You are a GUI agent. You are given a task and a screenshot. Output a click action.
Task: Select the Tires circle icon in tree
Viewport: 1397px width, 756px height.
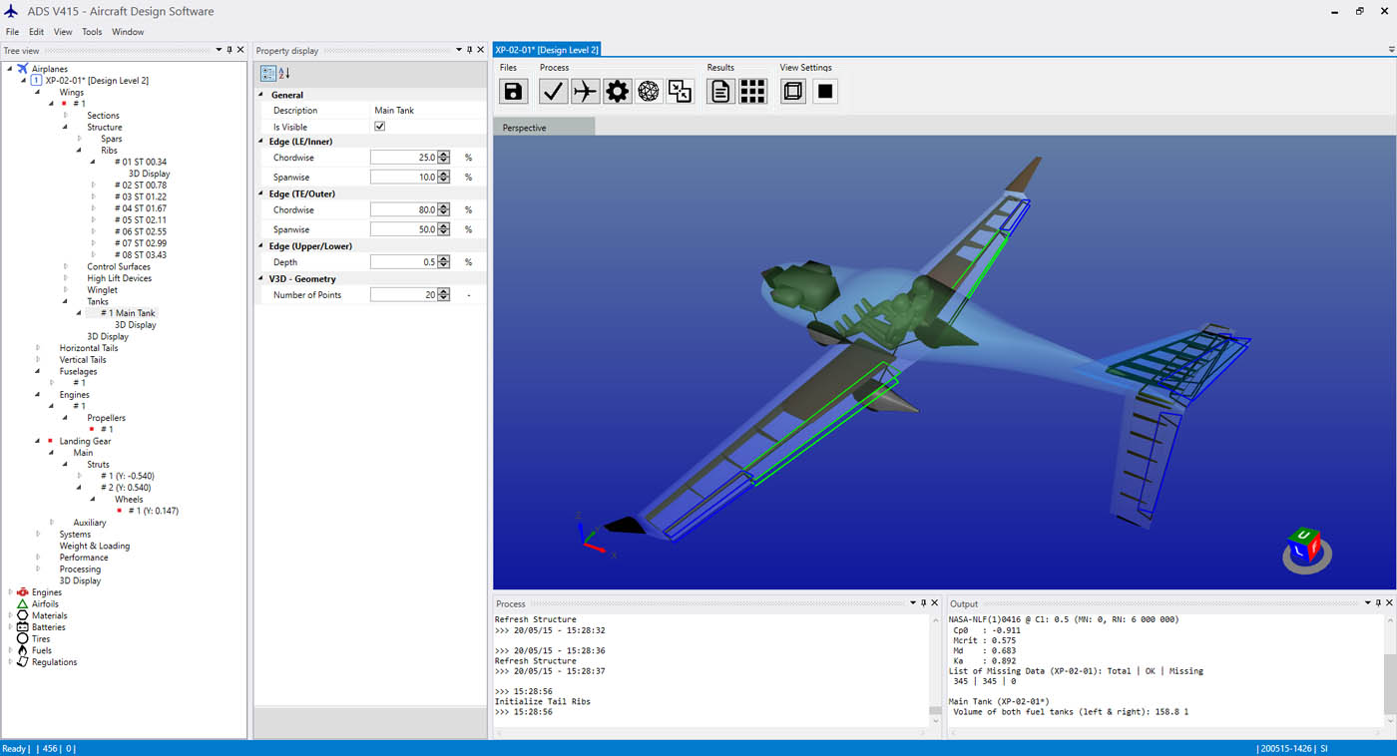pos(22,638)
